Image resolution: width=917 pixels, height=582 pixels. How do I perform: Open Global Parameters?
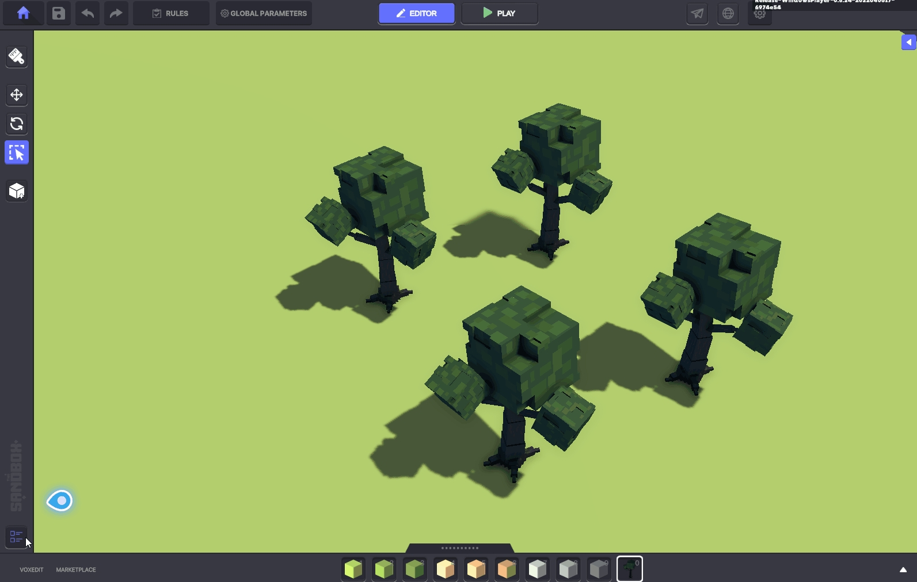click(264, 13)
